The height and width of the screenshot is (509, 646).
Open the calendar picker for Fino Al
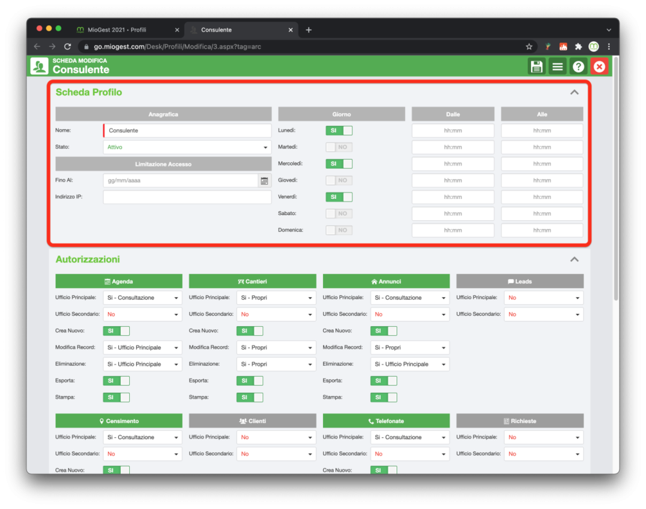coord(264,180)
